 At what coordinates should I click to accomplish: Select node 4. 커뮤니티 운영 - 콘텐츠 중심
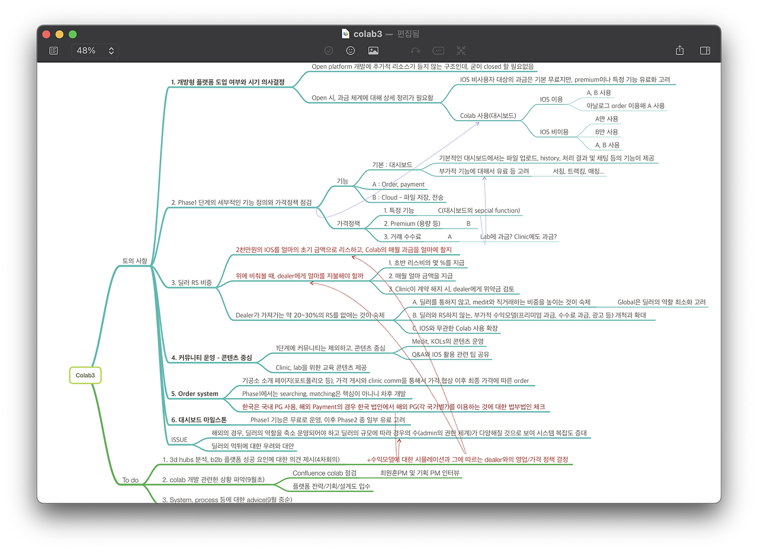[211, 358]
